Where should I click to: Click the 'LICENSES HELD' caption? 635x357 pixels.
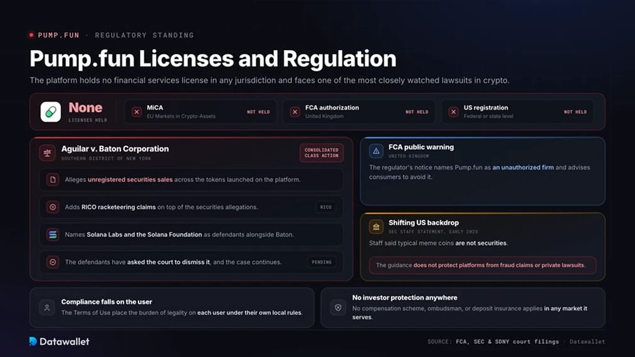coord(88,120)
